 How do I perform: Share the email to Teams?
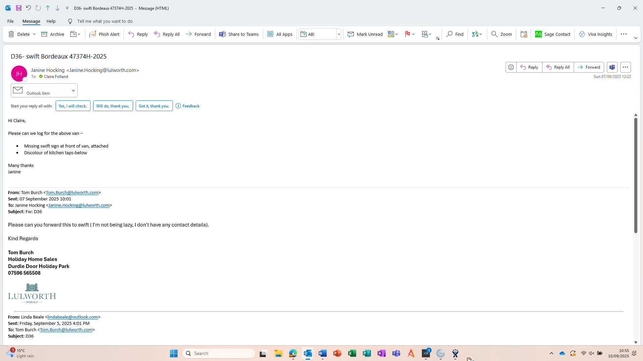[x=239, y=34]
